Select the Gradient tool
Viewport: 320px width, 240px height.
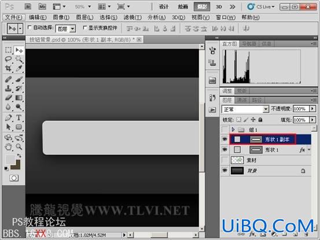click(x=19, y=98)
